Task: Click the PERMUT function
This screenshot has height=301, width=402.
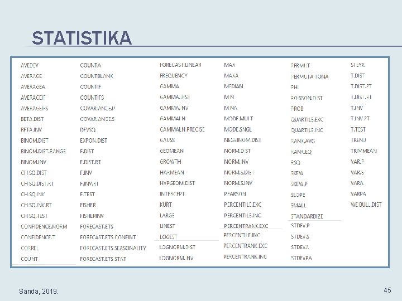Action: (x=300, y=66)
